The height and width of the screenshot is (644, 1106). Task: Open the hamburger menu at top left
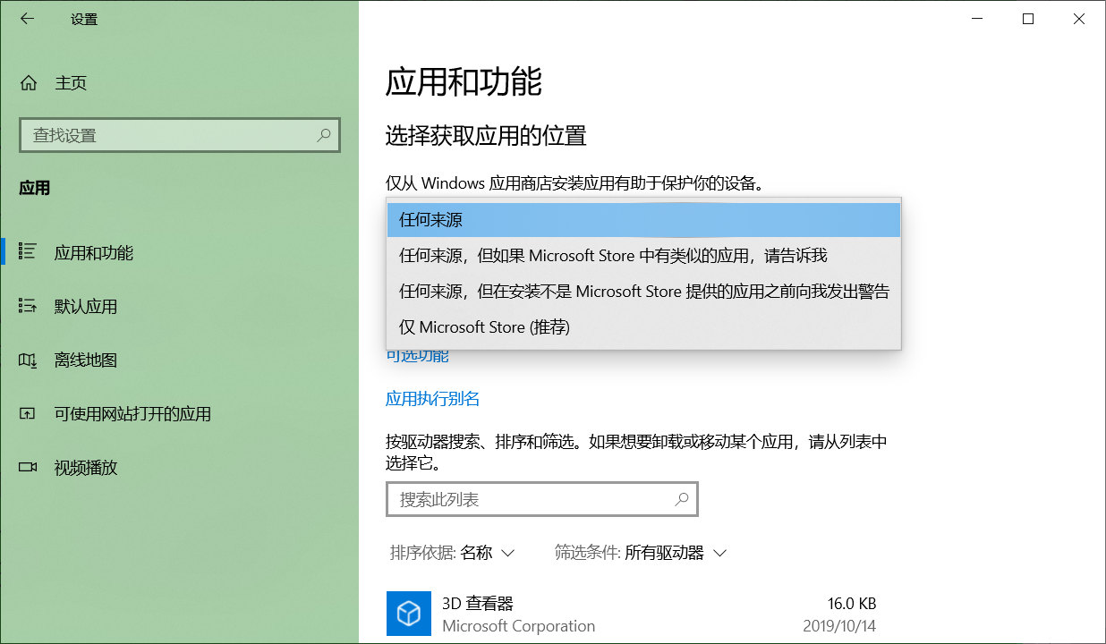click(27, 18)
